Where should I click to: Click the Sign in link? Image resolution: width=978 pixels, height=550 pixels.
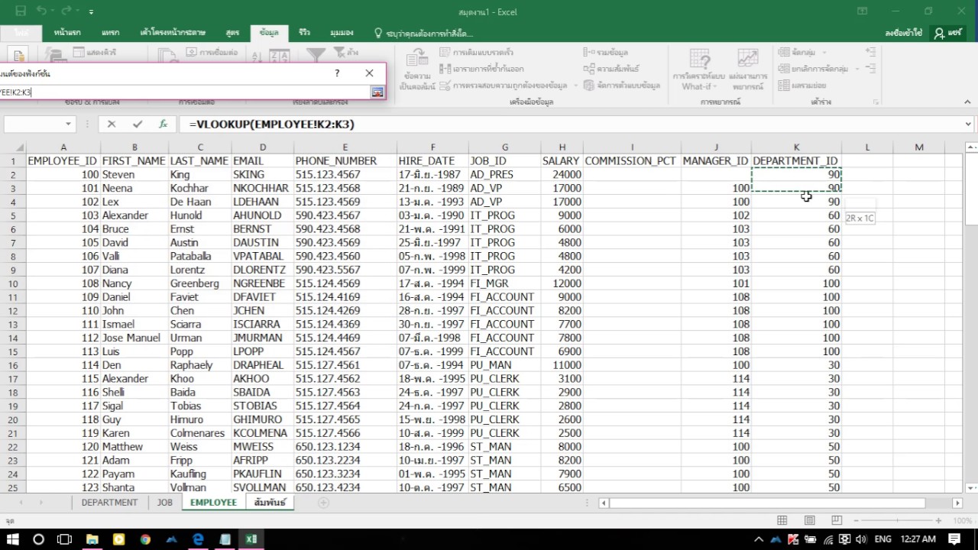pyautogui.click(x=904, y=34)
